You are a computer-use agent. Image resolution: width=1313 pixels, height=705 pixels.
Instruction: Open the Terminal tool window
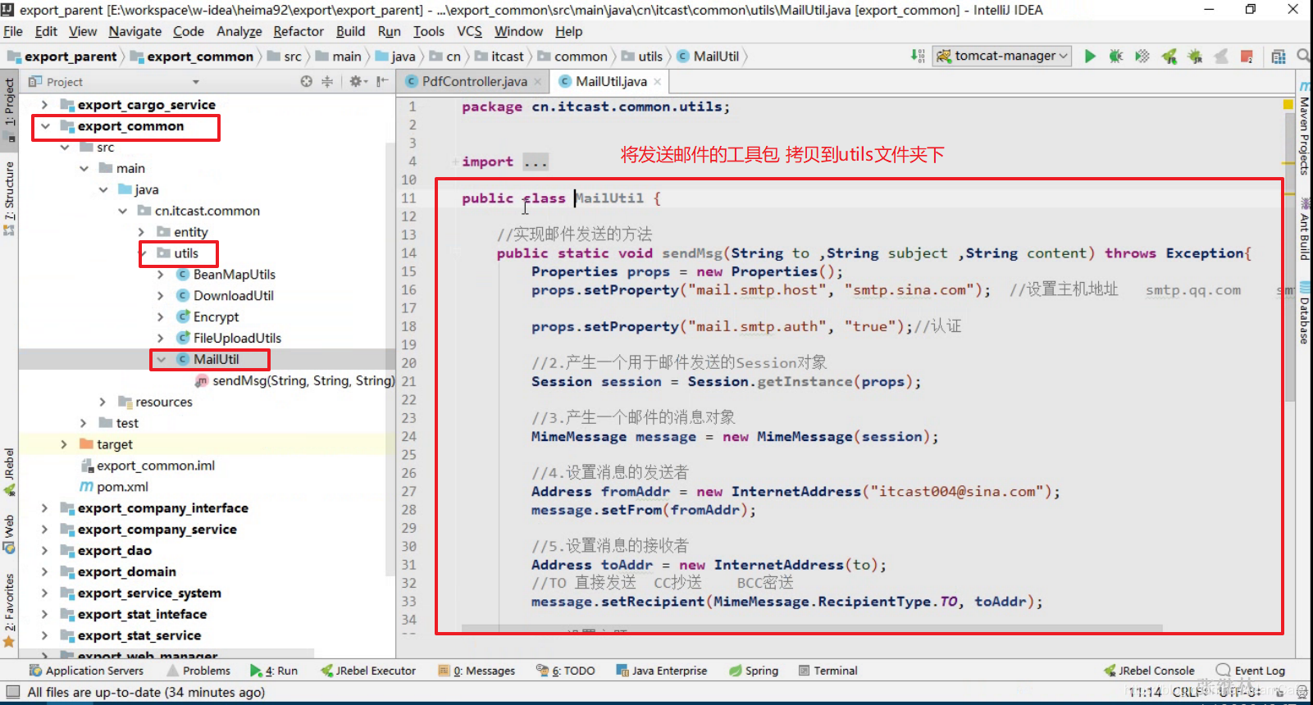pyautogui.click(x=827, y=671)
